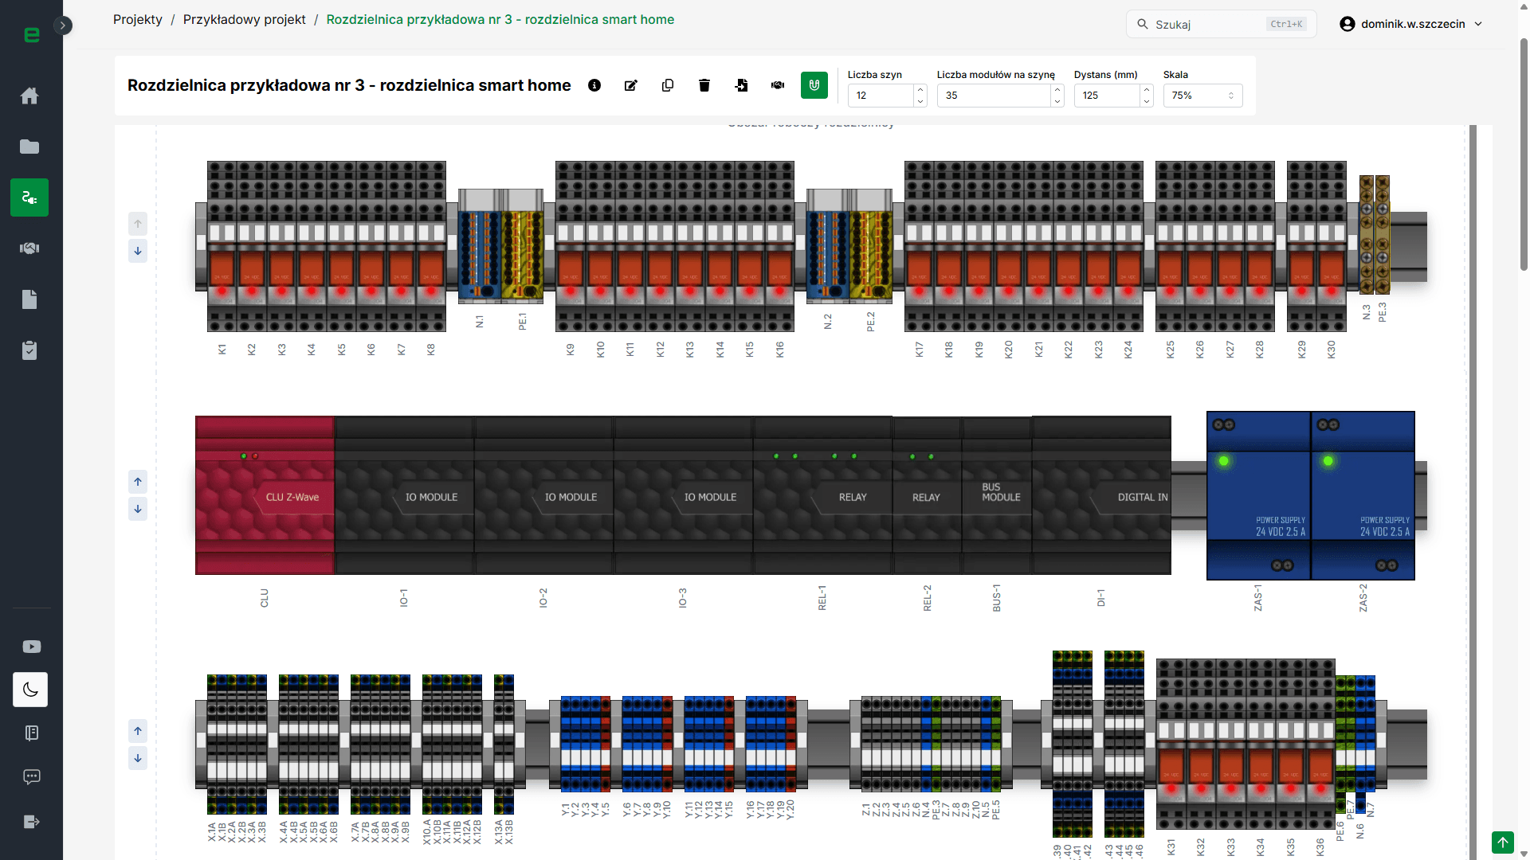Select the PE.2 yellow terminal block
1530x860 pixels.
click(x=870, y=246)
